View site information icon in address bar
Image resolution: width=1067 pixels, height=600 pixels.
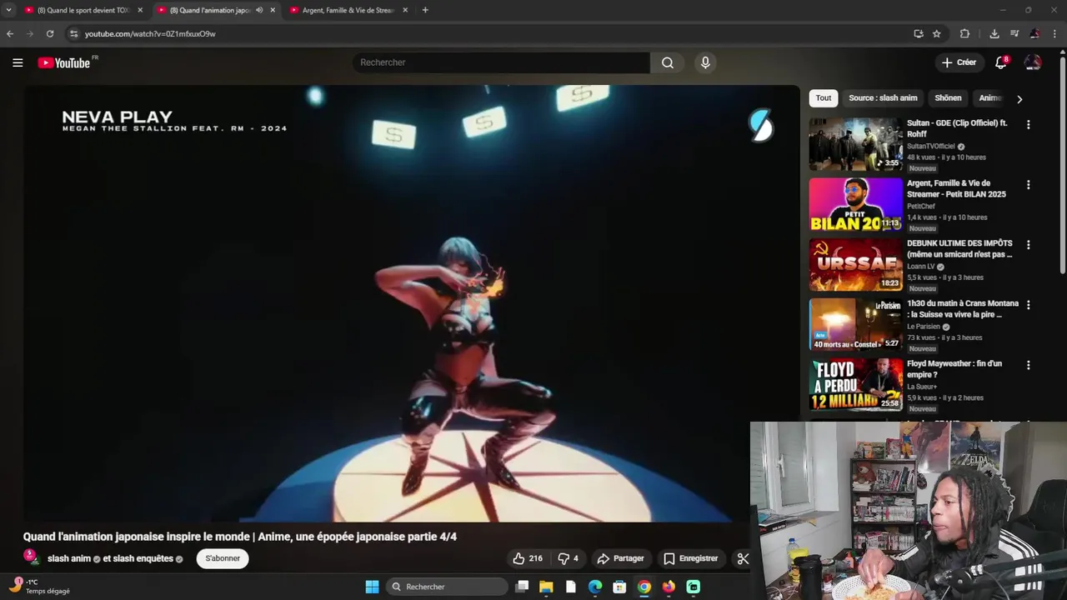tap(73, 33)
